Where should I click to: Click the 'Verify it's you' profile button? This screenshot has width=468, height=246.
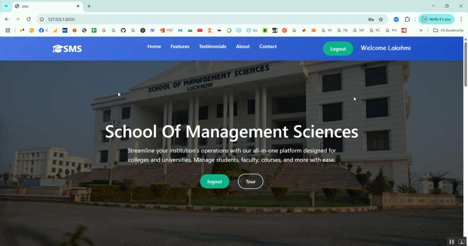[436, 19]
